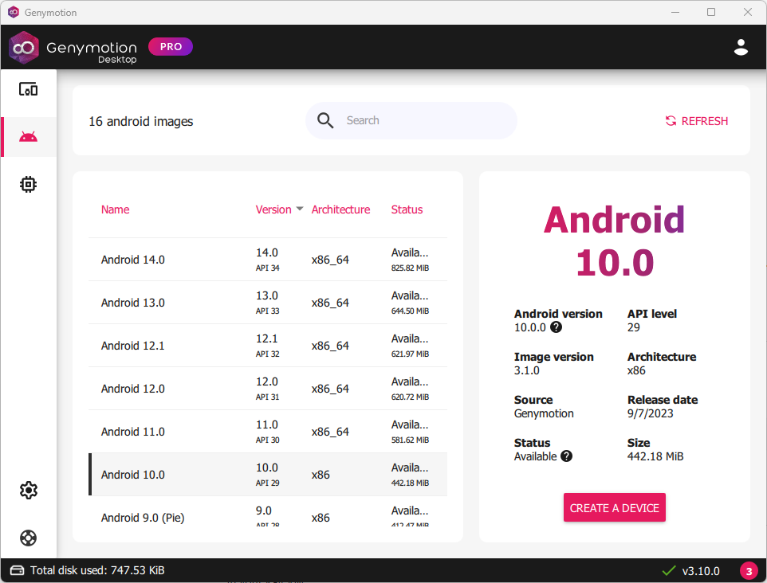Open the hardware profiles chip icon
The height and width of the screenshot is (583, 767).
coord(29,184)
